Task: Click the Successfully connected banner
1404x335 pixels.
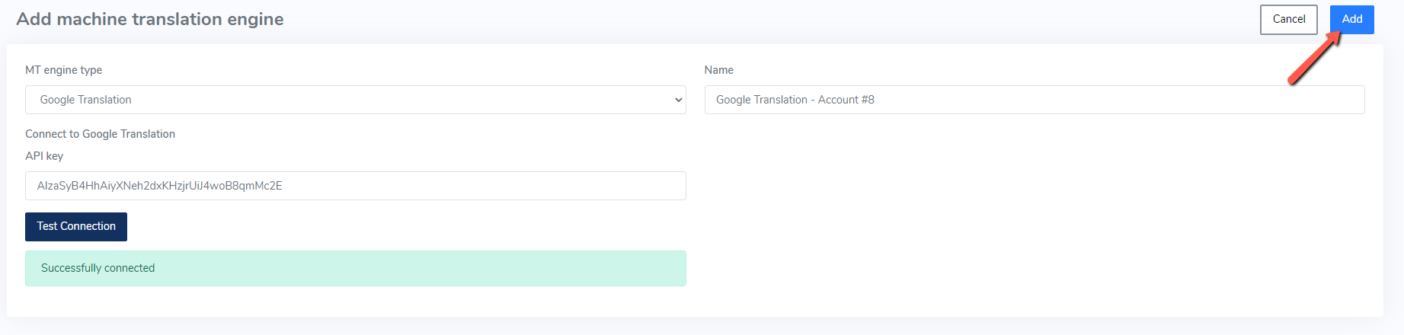Action: click(x=355, y=269)
